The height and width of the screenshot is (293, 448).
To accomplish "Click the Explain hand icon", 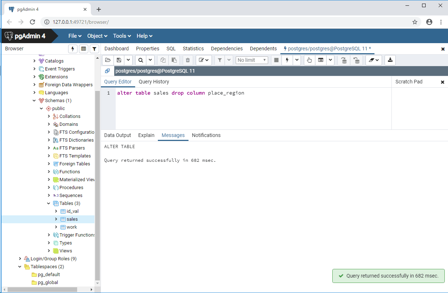I will [309, 60].
